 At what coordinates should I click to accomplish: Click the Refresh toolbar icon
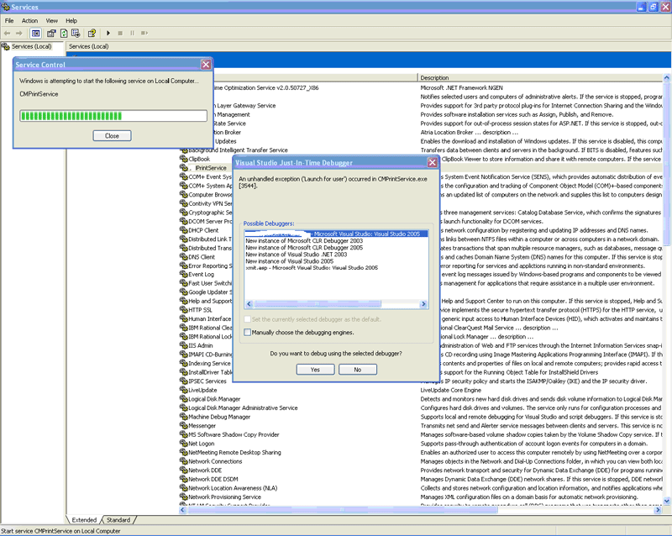coord(64,33)
